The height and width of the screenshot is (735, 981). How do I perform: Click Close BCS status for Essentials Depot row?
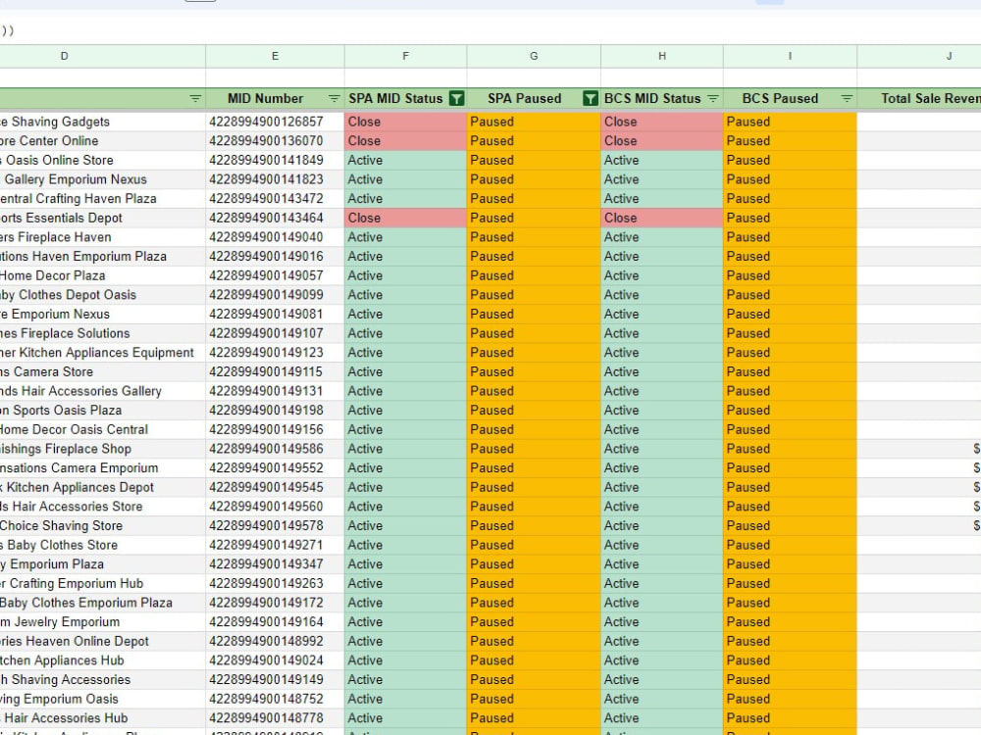pyautogui.click(x=662, y=219)
